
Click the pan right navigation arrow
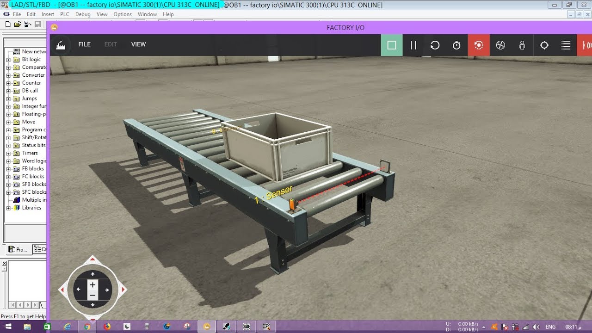107,290
